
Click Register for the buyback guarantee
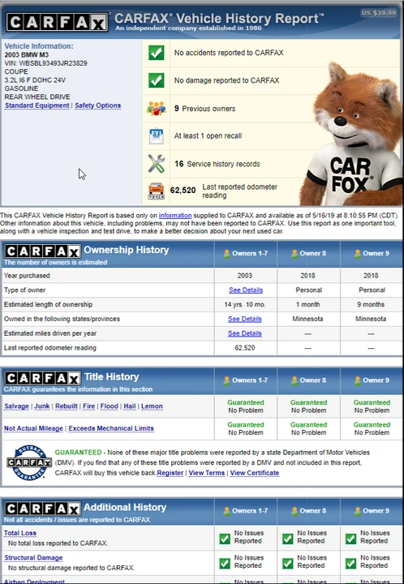(170, 473)
